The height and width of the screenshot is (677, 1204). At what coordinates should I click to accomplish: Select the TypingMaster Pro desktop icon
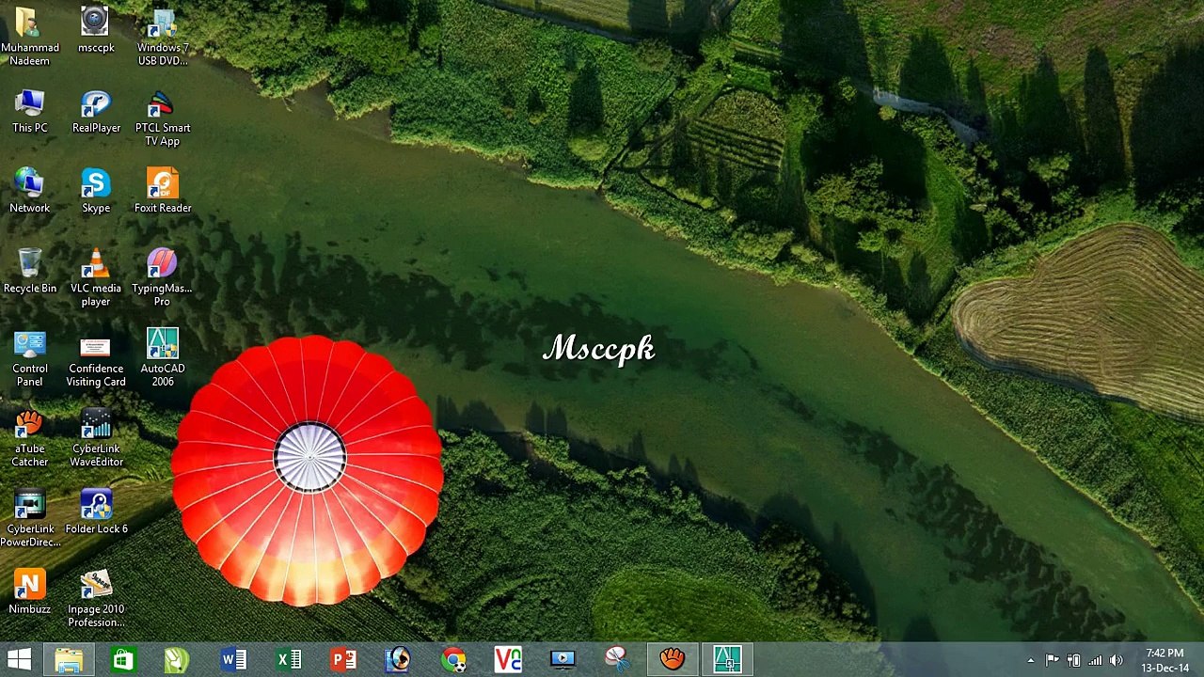click(x=162, y=278)
